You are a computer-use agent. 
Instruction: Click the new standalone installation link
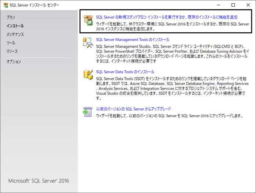[167, 17]
